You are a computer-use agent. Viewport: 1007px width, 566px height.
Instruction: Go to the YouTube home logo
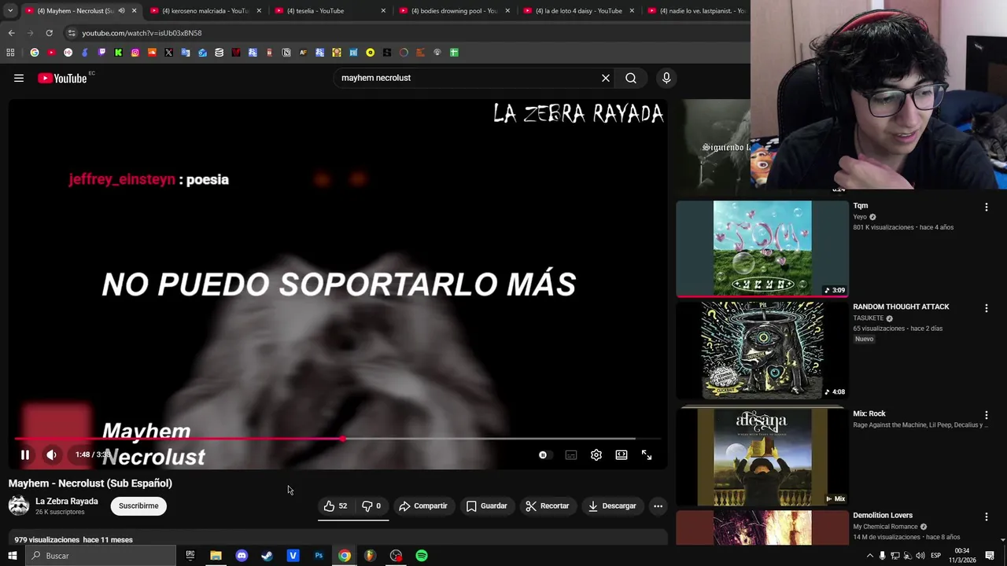pyautogui.click(x=62, y=78)
